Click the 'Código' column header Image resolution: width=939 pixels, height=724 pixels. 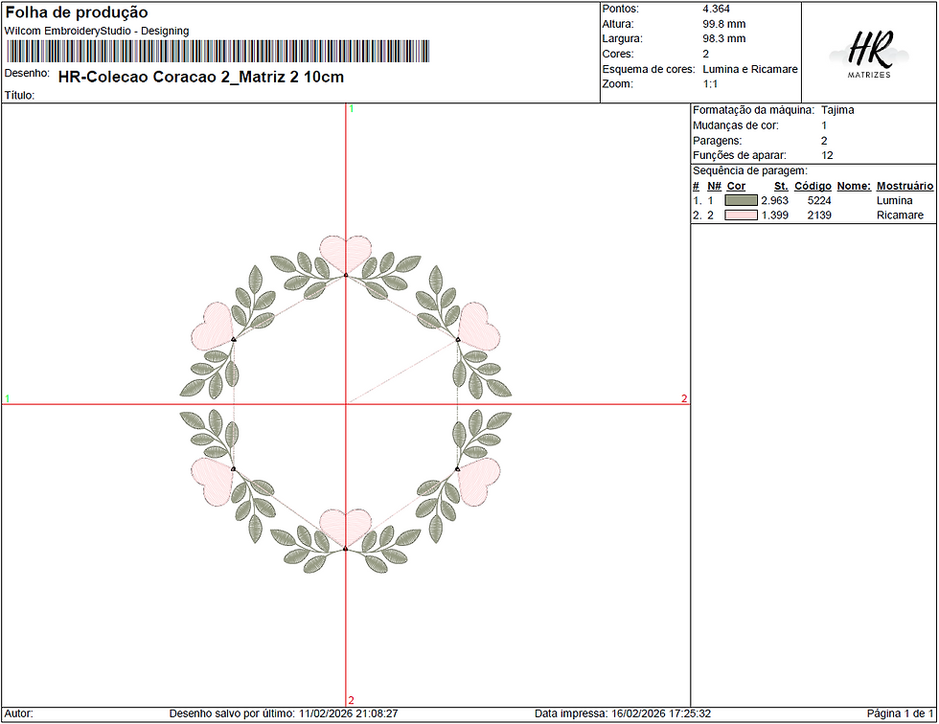(x=813, y=186)
